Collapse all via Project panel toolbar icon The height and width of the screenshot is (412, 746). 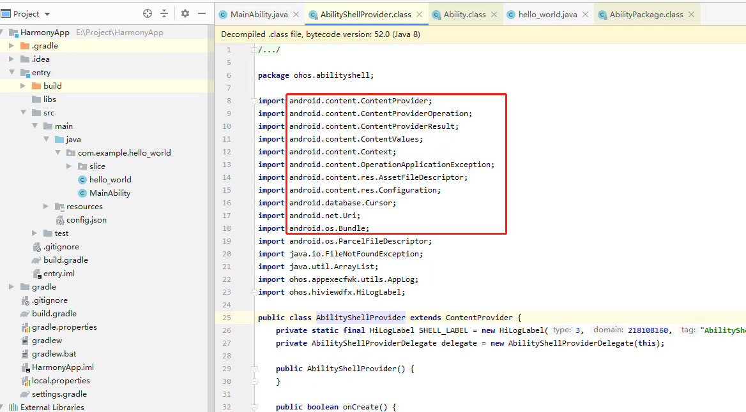coord(164,14)
